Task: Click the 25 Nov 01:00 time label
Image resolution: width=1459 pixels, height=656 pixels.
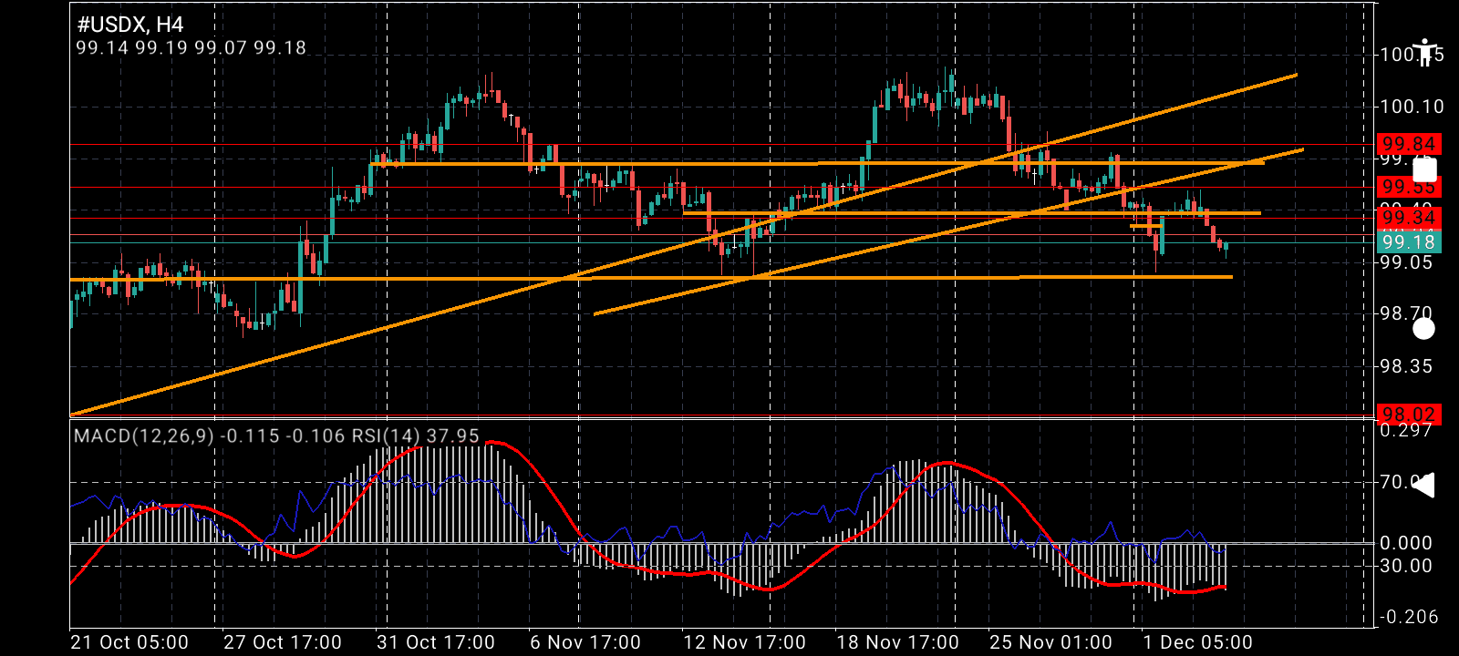Action: click(1050, 642)
